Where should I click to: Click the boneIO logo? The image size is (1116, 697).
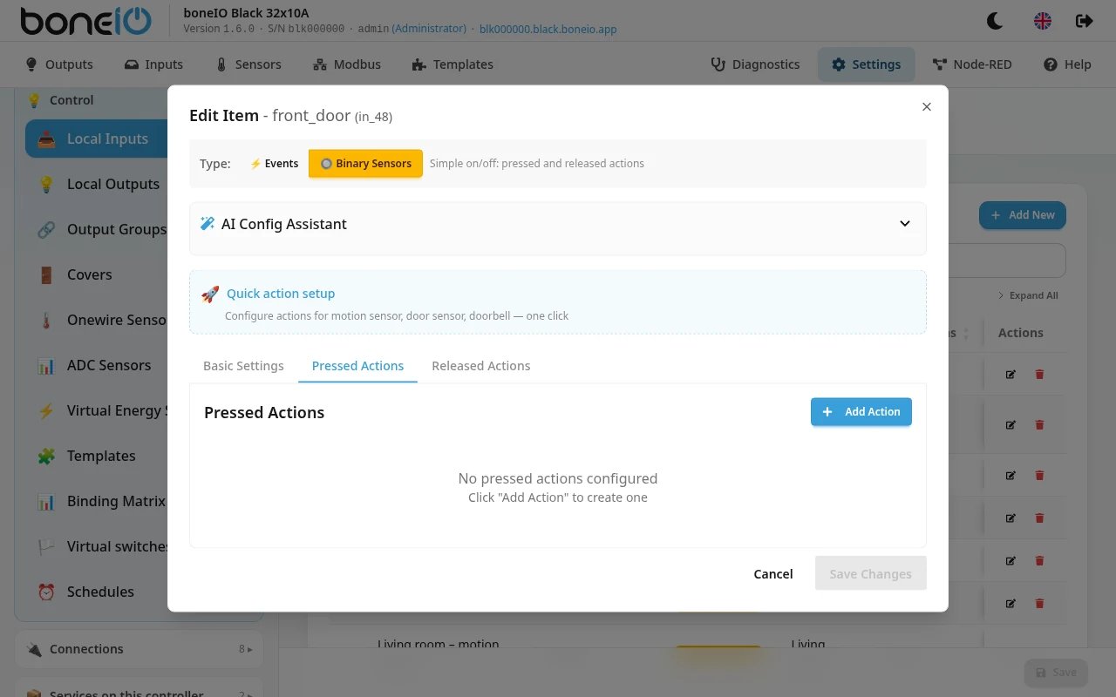tap(85, 21)
